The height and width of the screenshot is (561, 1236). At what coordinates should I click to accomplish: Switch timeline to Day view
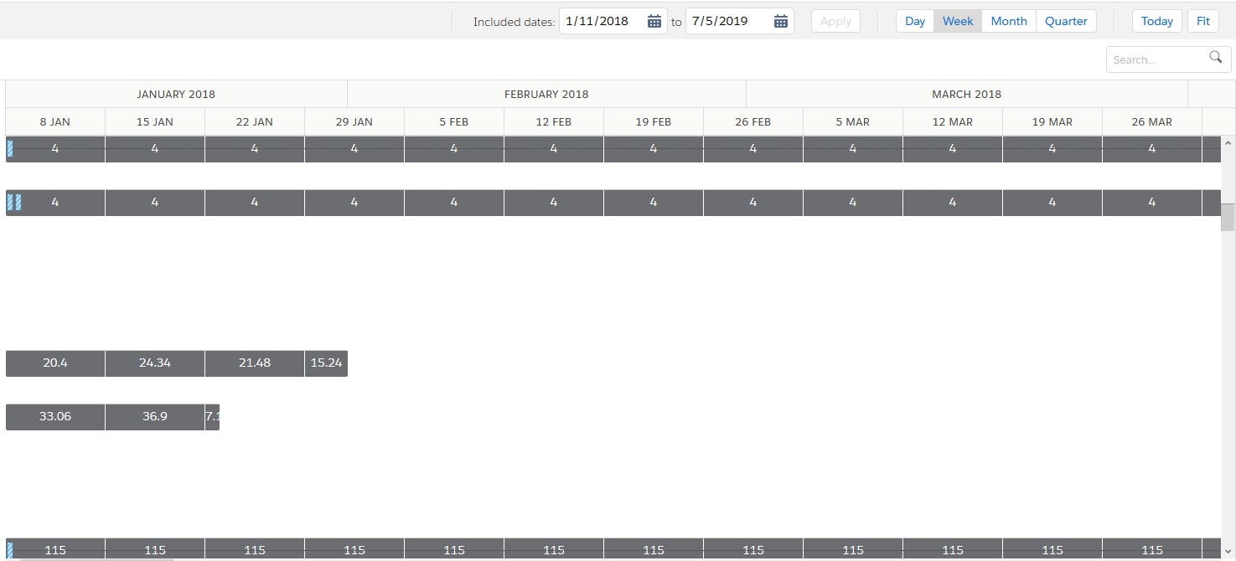(x=915, y=22)
